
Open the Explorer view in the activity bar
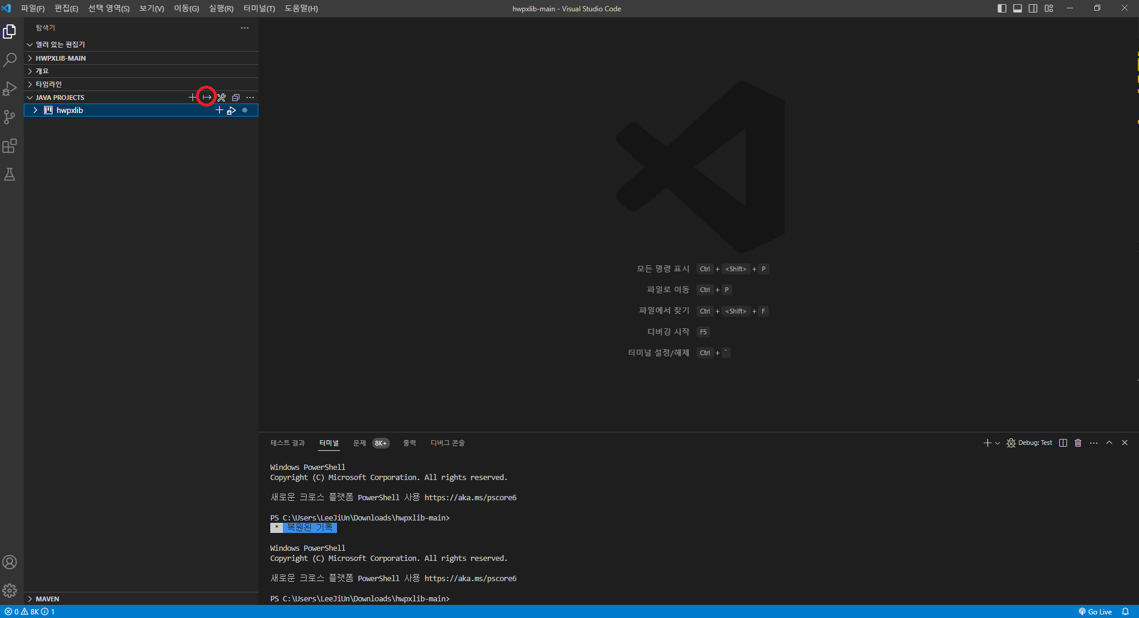[x=10, y=32]
